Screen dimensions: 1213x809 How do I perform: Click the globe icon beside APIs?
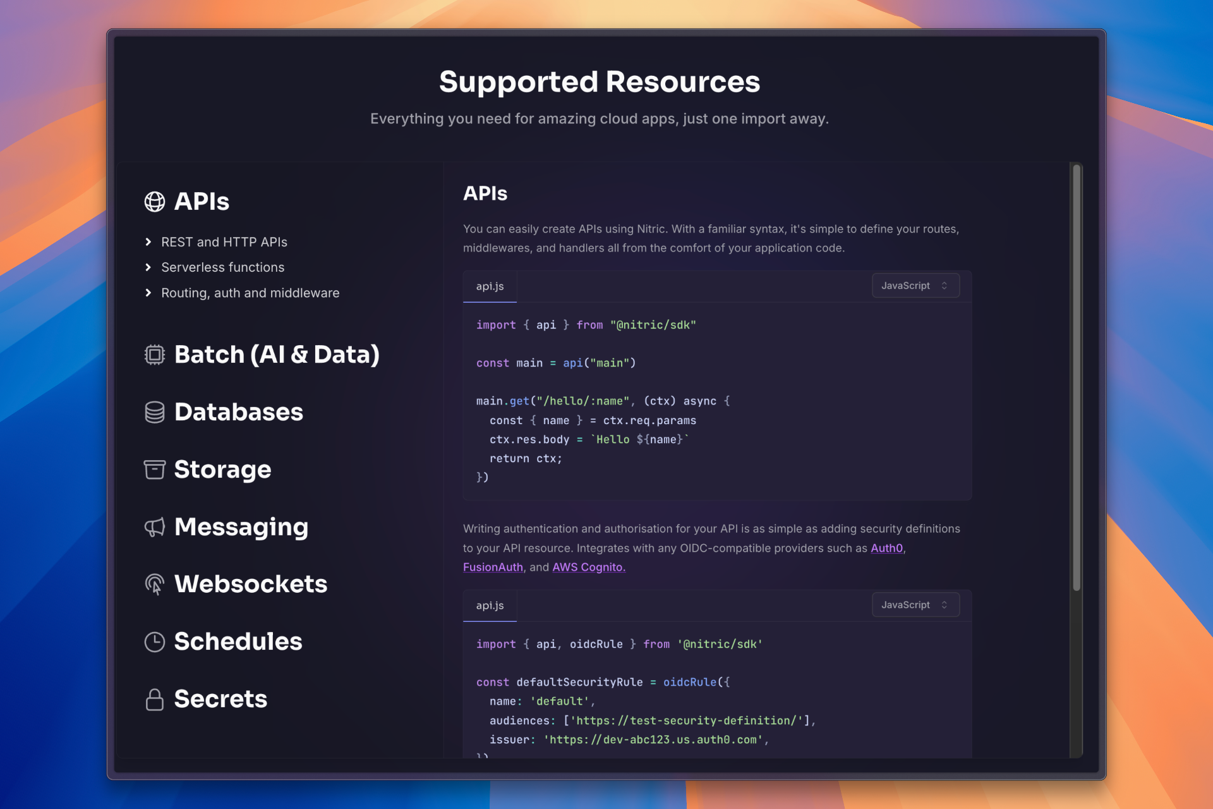click(x=155, y=202)
